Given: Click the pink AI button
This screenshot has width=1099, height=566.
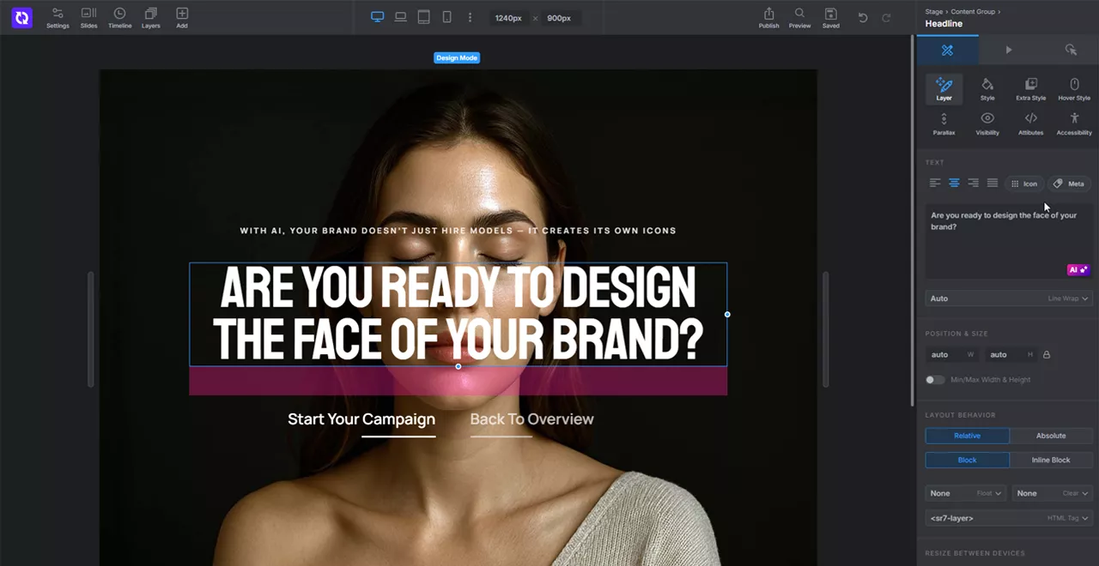Looking at the screenshot, I should point(1078,269).
